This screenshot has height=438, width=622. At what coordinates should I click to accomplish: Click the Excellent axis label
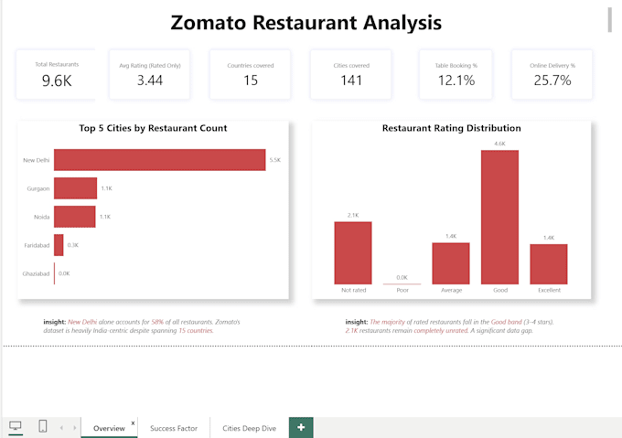tap(549, 290)
